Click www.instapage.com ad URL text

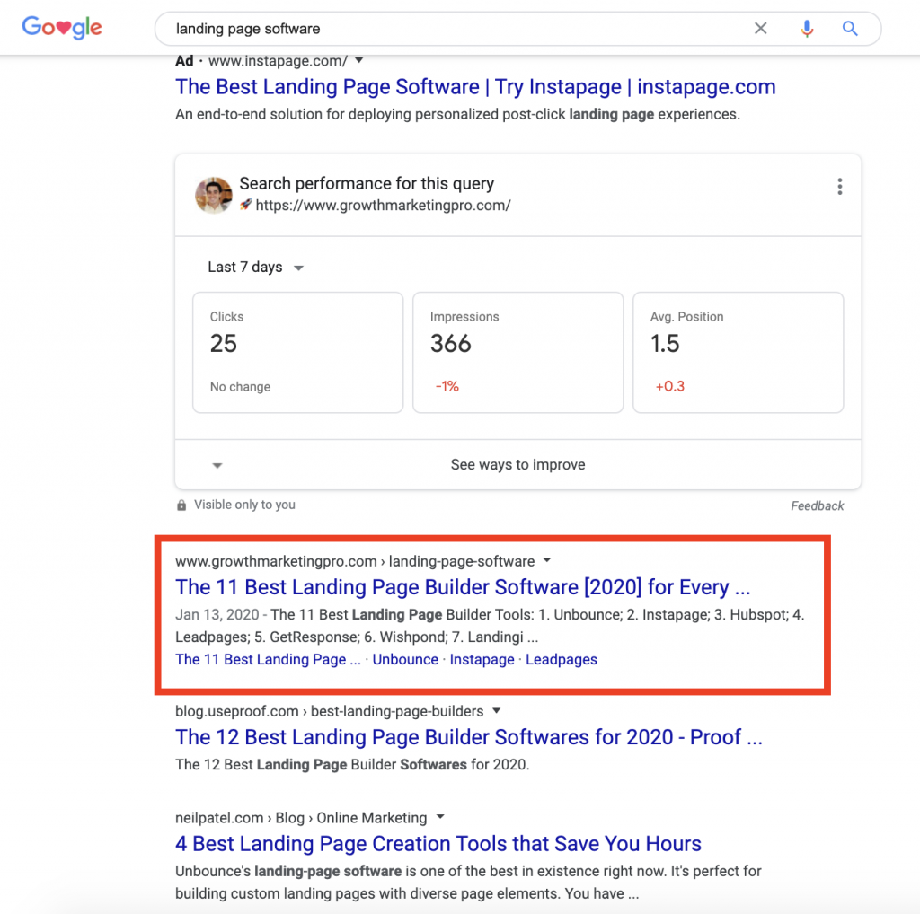(278, 61)
